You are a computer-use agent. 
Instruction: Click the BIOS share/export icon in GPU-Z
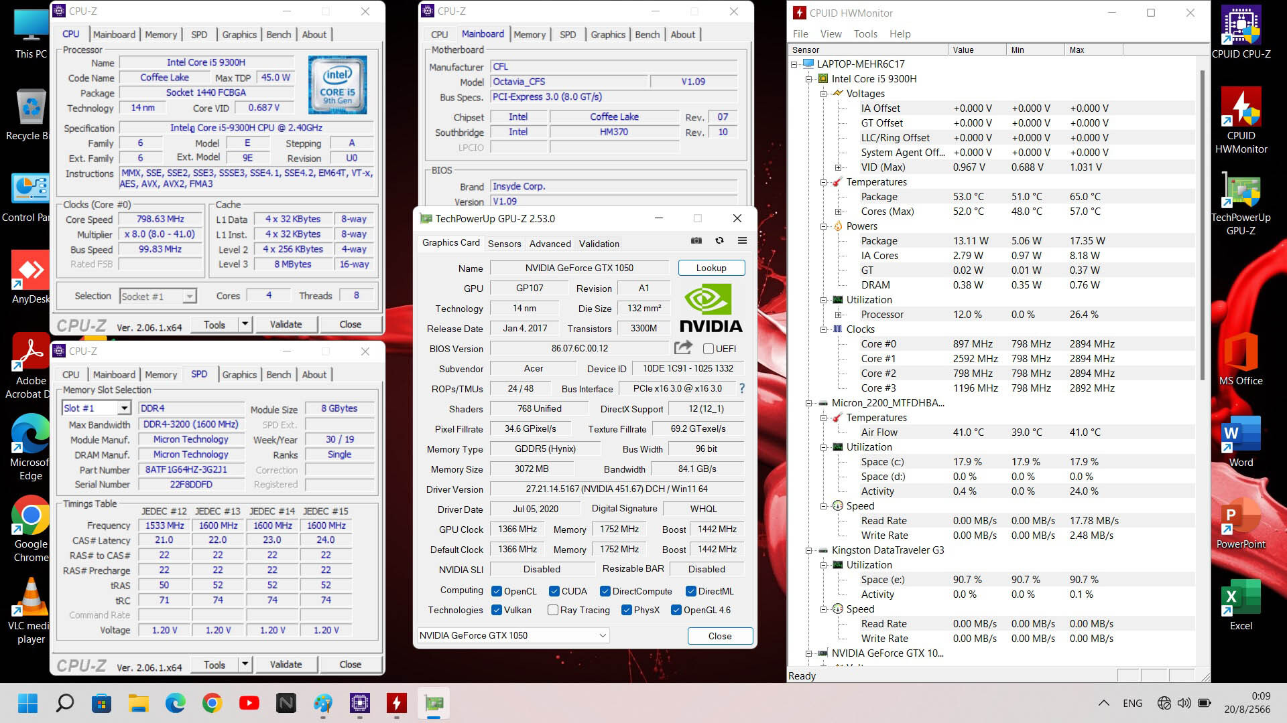pos(683,347)
